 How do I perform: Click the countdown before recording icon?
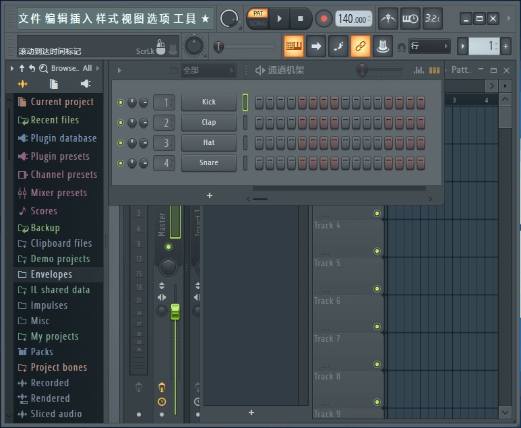[433, 18]
